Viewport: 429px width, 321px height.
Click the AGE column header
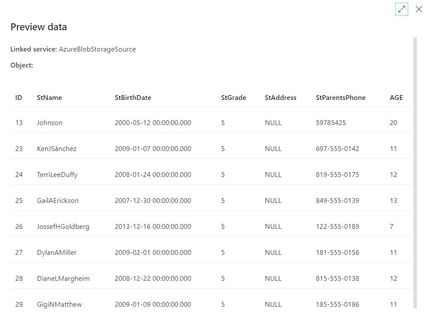396,97
